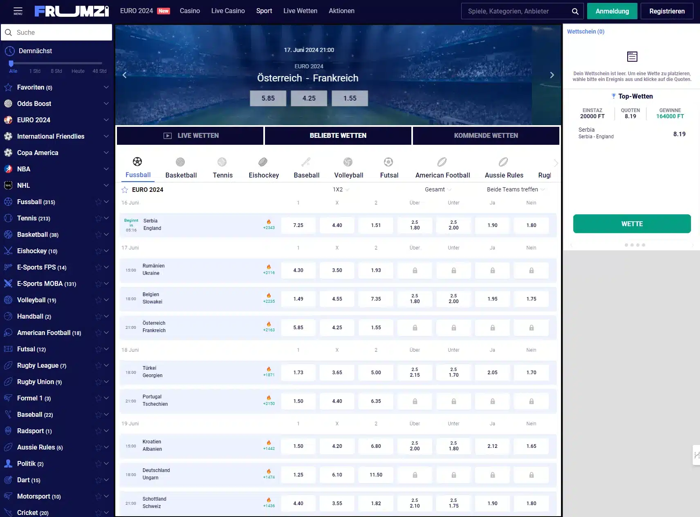Select second Top-Wetten carousel dot

(x=632, y=245)
